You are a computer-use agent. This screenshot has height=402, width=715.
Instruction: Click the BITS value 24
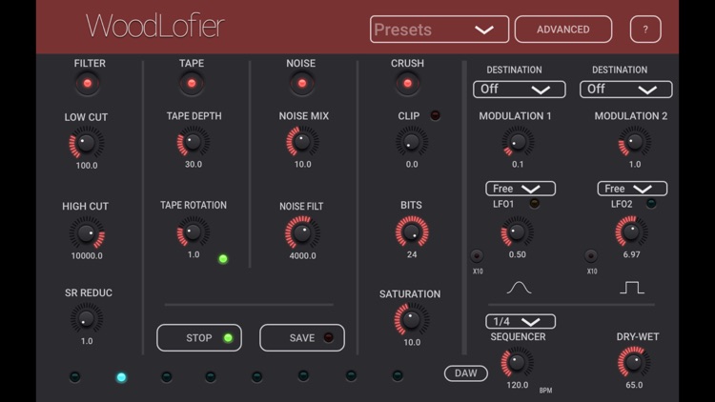tap(412, 254)
